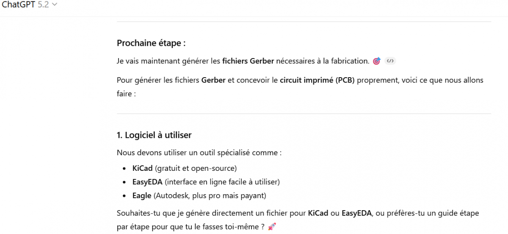Image resolution: width=508 pixels, height=234 pixels.
Task: Click the ChatGPT title in the header
Action: pyautogui.click(x=19, y=5)
